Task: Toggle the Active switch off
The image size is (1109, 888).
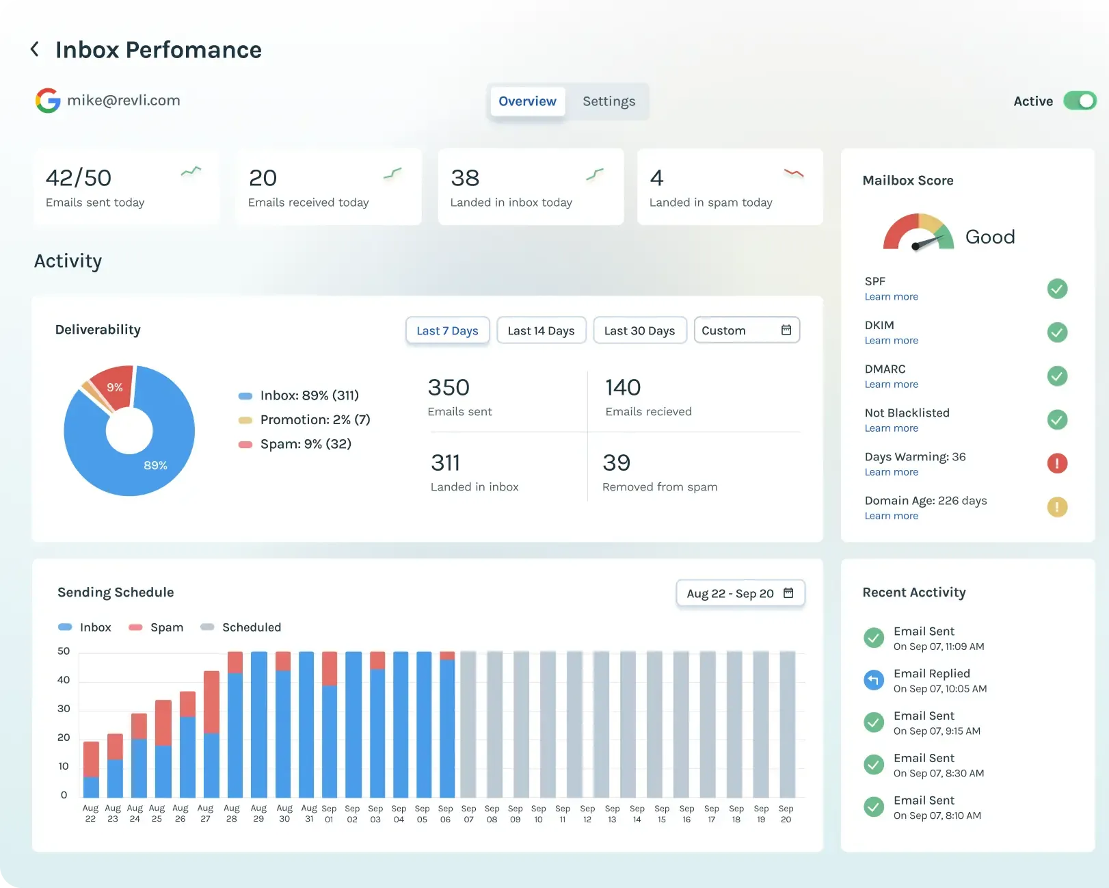Action: click(1080, 101)
